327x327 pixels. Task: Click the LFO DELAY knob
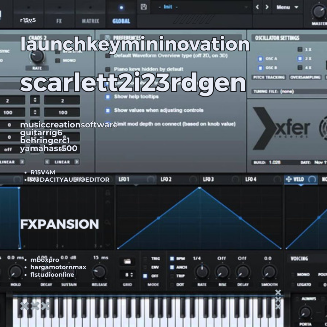(243, 272)
